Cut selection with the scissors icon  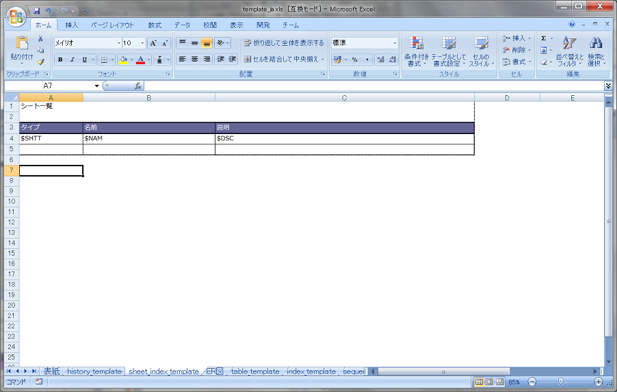point(40,38)
